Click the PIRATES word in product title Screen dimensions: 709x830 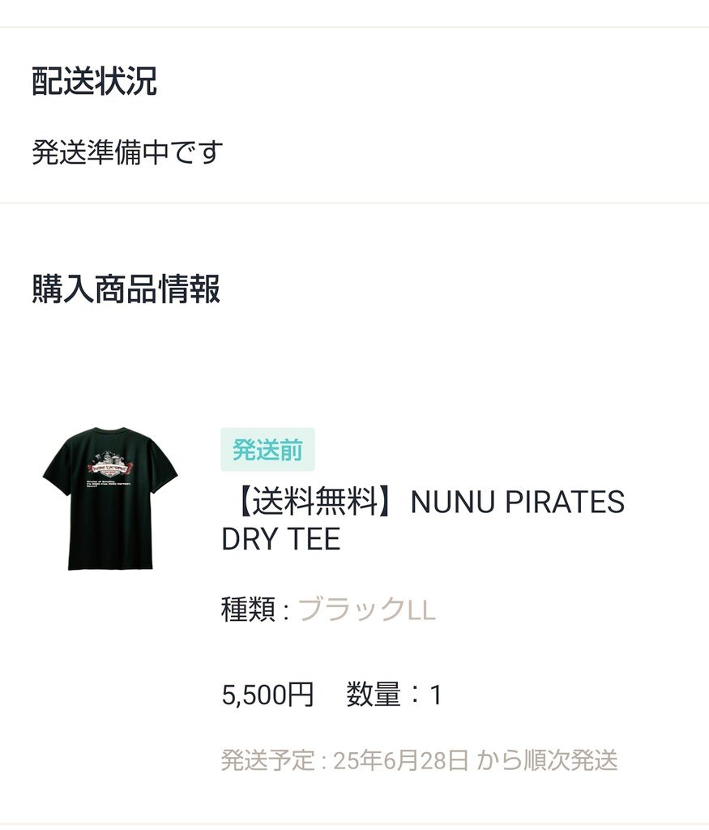[x=565, y=501]
